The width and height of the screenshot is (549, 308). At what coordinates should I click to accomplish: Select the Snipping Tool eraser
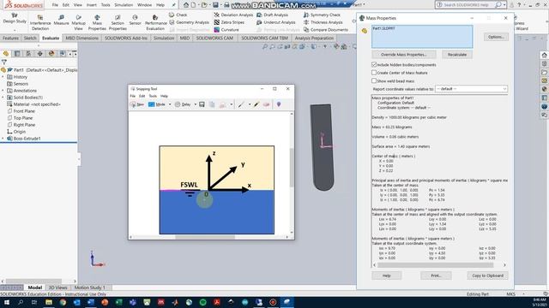tap(266, 104)
